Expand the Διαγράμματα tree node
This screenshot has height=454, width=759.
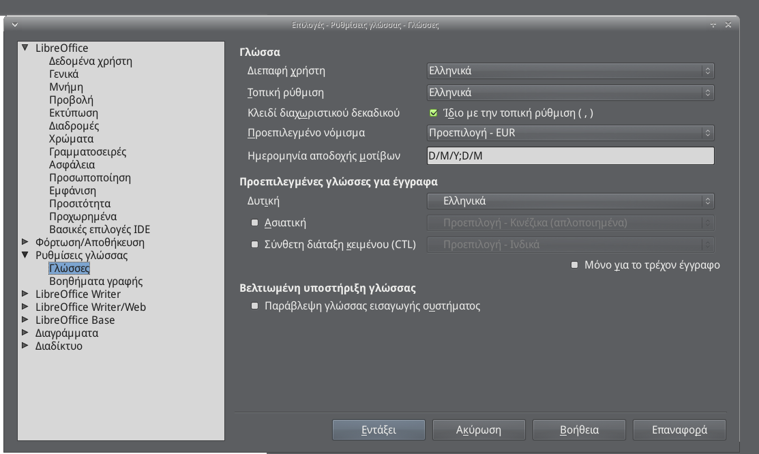[x=25, y=333]
